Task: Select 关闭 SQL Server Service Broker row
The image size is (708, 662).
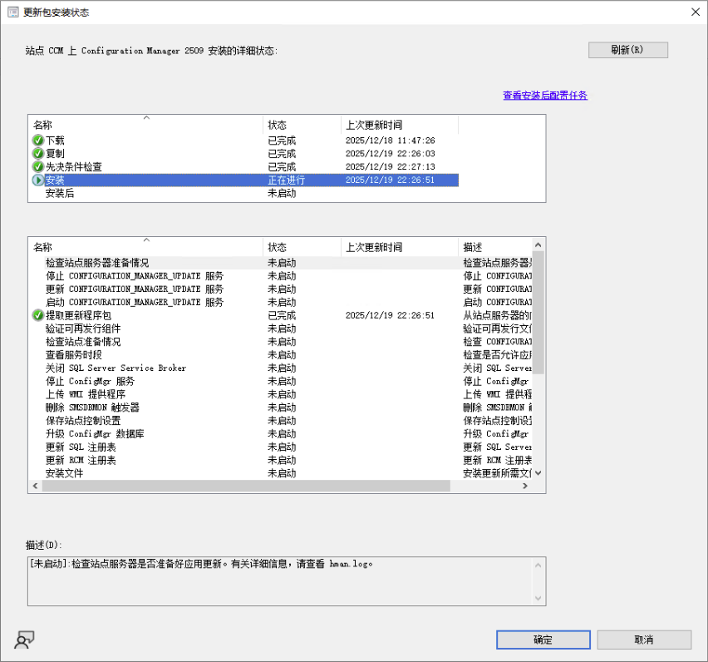Action: 281,368
